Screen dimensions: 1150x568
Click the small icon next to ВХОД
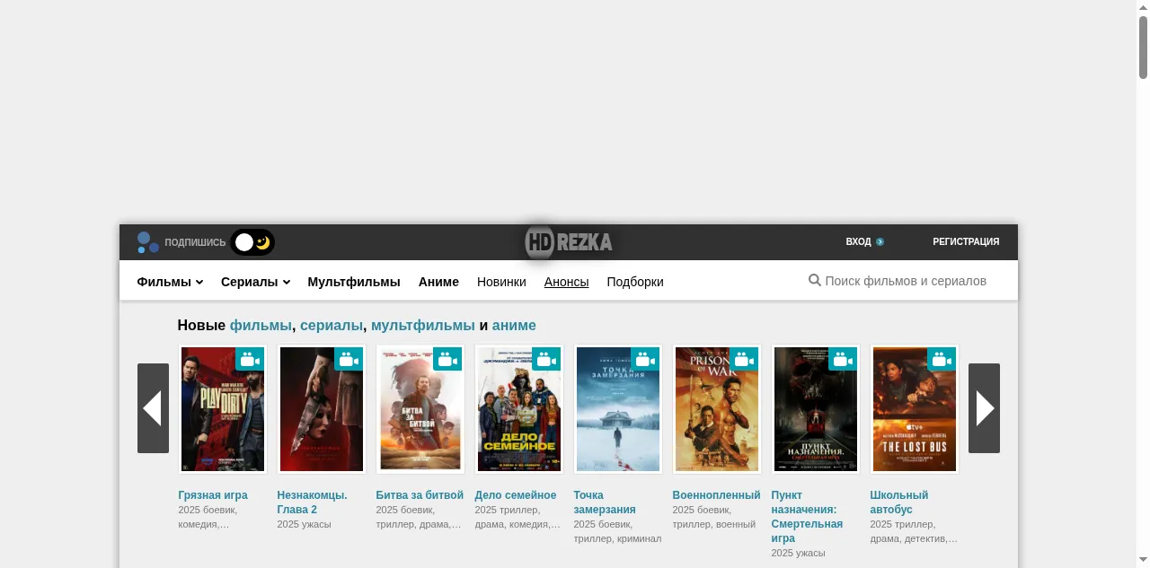(880, 242)
